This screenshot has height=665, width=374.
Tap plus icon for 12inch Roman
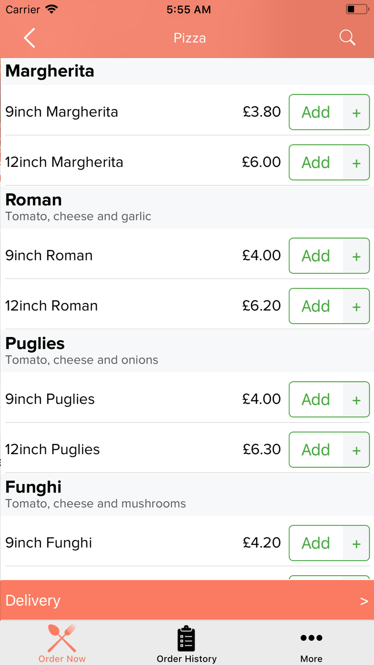pyautogui.click(x=356, y=306)
